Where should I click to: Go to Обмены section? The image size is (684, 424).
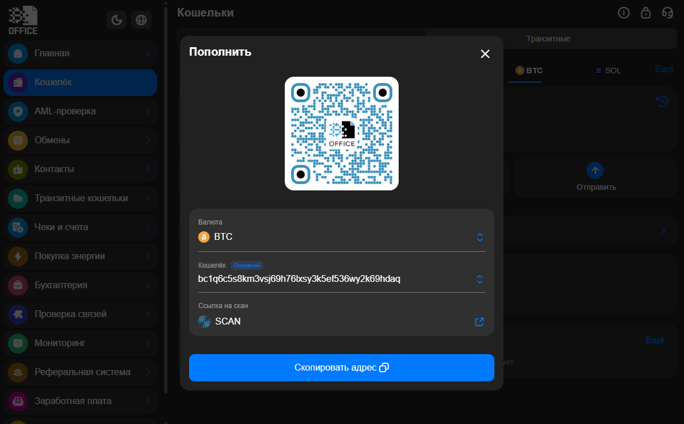tap(80, 140)
